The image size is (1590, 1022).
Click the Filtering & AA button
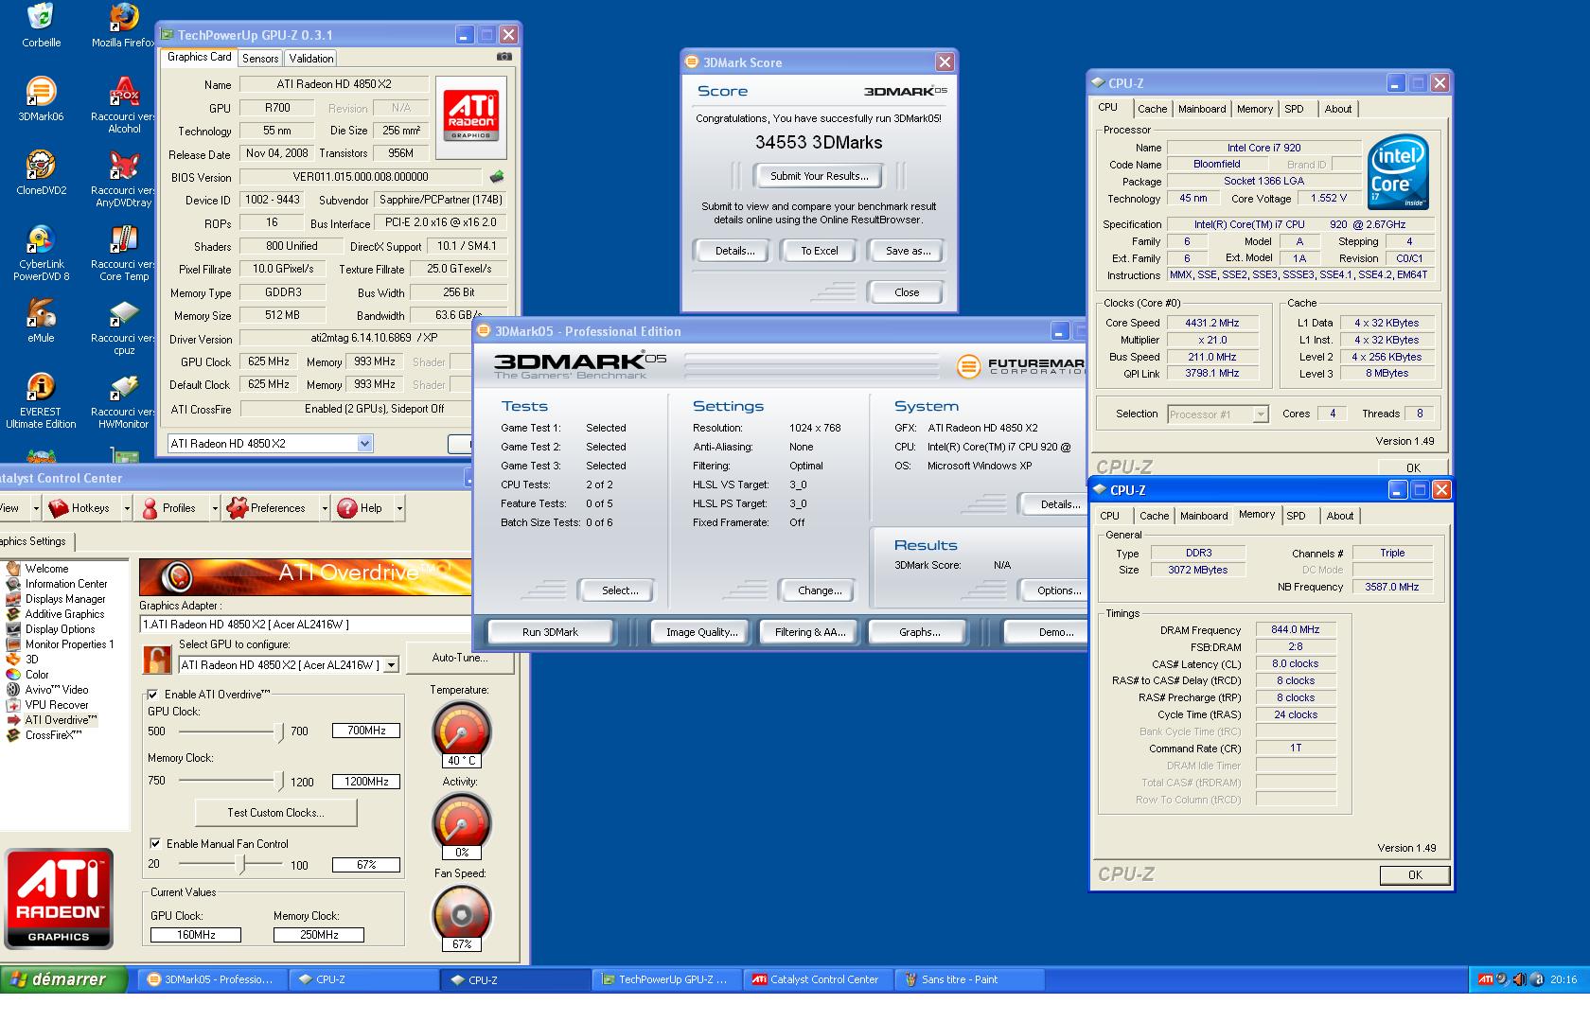pos(809,632)
